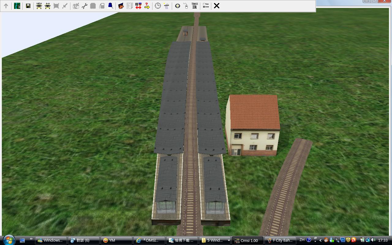Select the Omsi 1.00 taskbar button
The height and width of the screenshot is (245, 392).
point(247,240)
